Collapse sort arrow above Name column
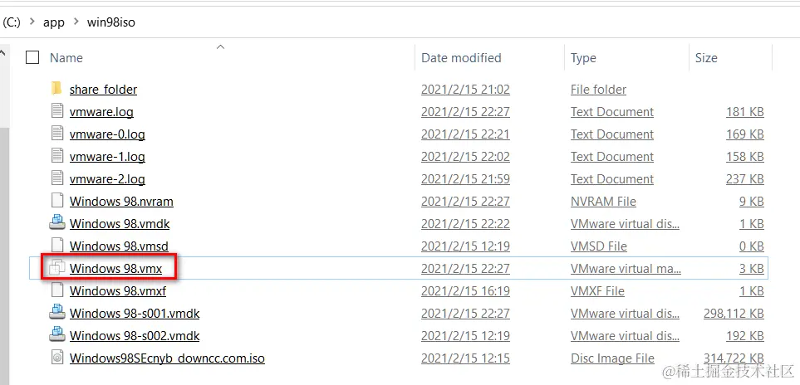Screen dimensions: 800x385 click(x=220, y=46)
